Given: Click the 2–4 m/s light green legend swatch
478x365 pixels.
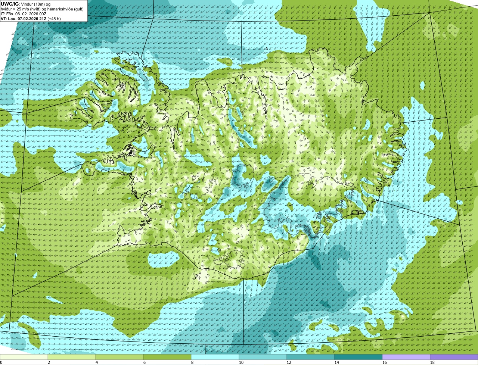Looking at the screenshot, I should 72,357.
